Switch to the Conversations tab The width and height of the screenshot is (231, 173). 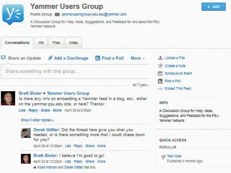pyautogui.click(x=17, y=43)
